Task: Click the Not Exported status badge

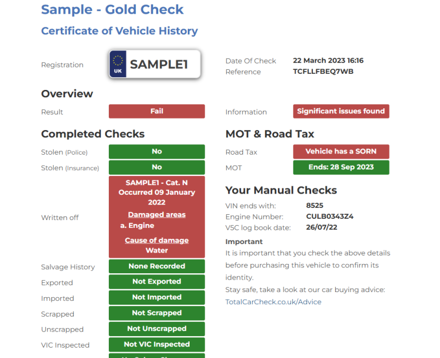Action: [156, 282]
